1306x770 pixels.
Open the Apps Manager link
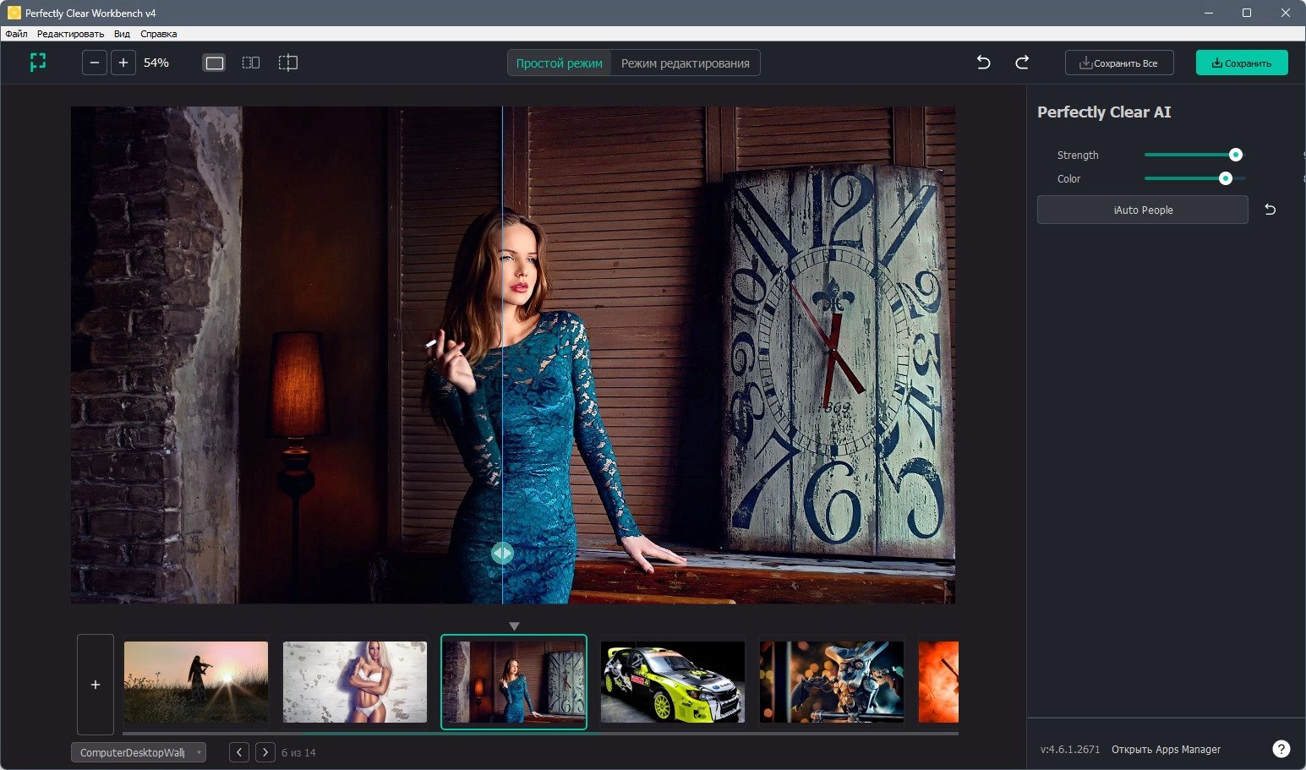[1166, 749]
